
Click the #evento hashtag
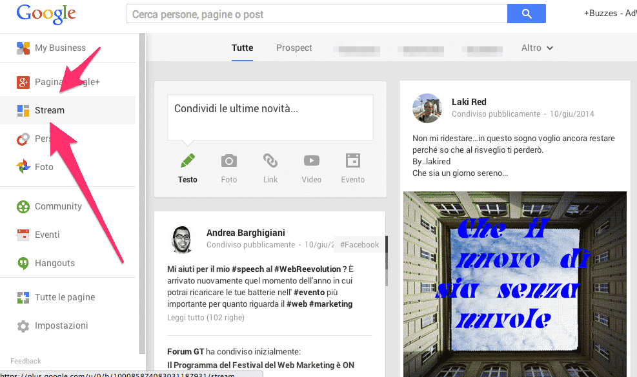tap(309, 293)
